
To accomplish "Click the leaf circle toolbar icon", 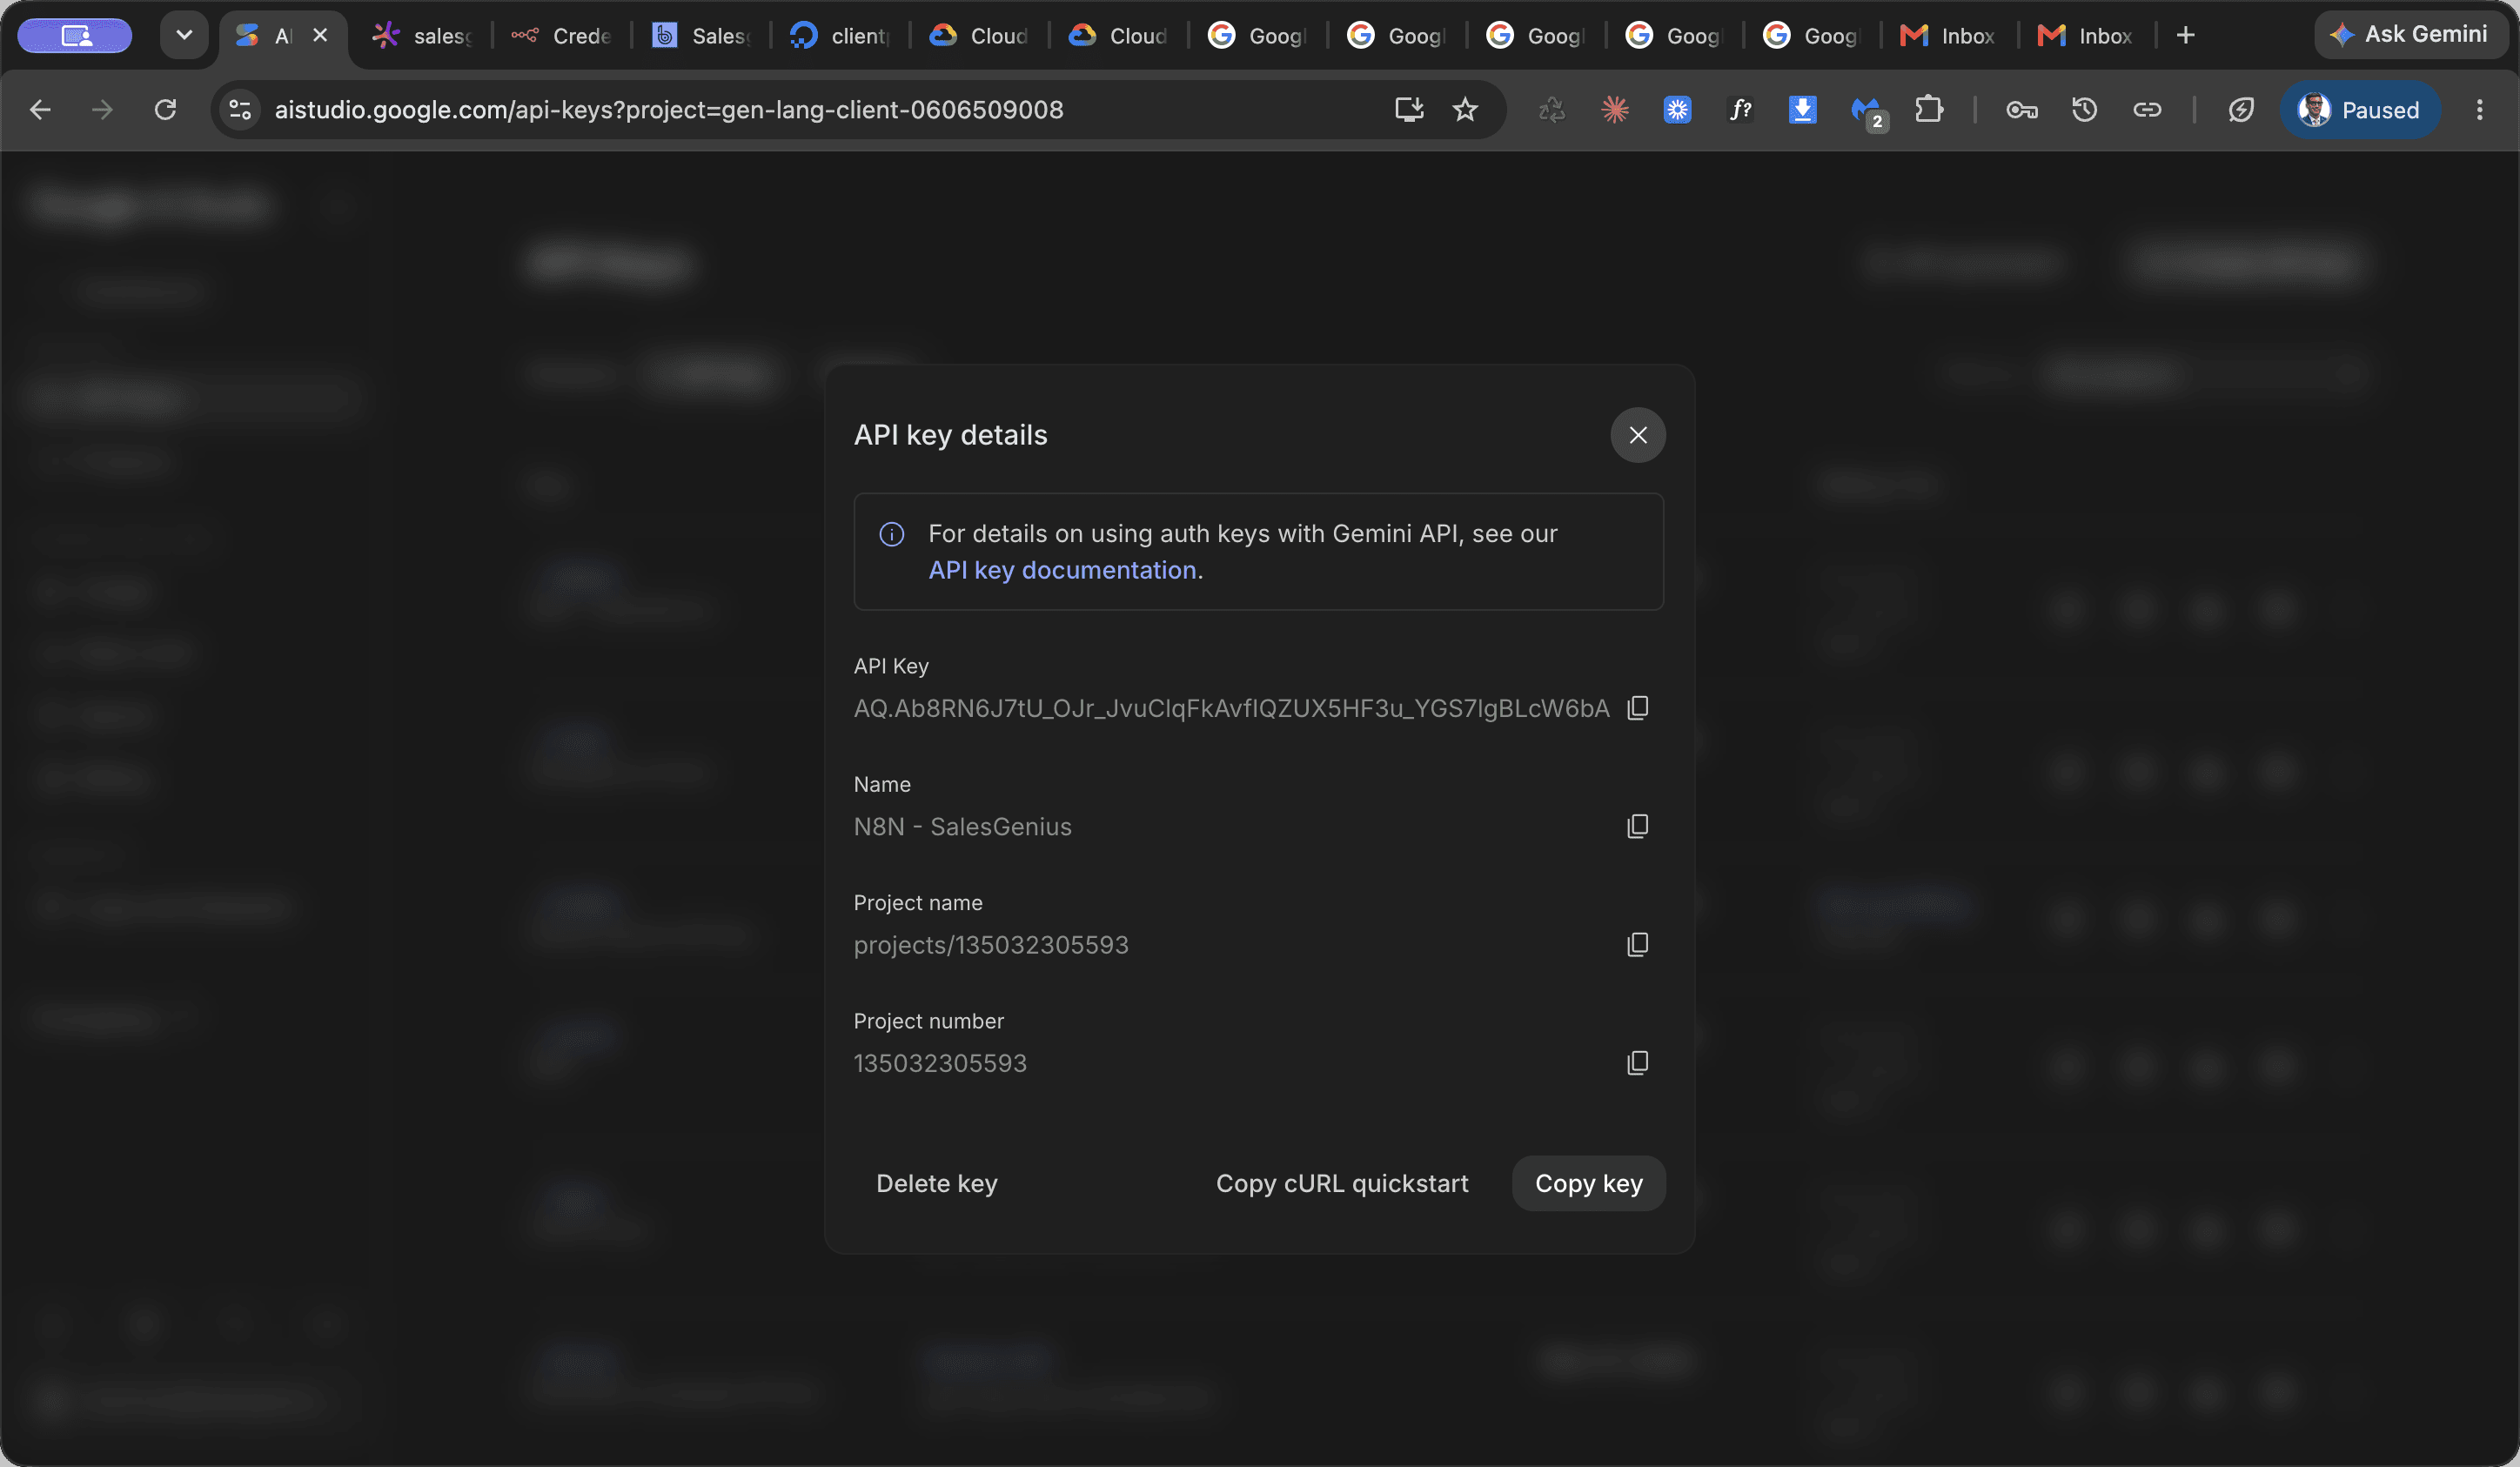I will coord(2241,110).
